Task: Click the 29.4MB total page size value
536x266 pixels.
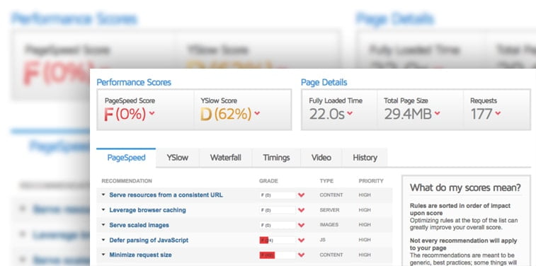Action: [x=408, y=114]
